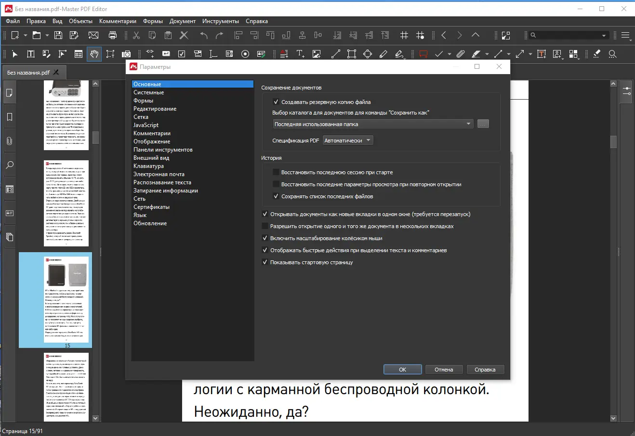
Task: Uncheck showing the start page
Action: 265,262
